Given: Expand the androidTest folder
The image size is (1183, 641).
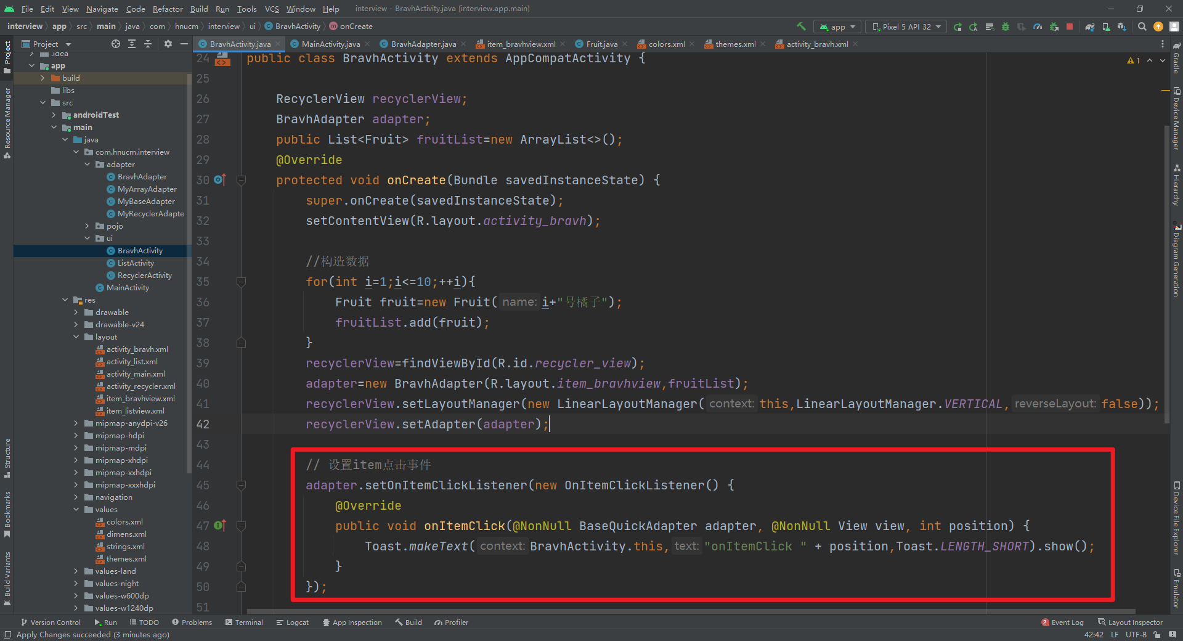Looking at the screenshot, I should coord(54,115).
